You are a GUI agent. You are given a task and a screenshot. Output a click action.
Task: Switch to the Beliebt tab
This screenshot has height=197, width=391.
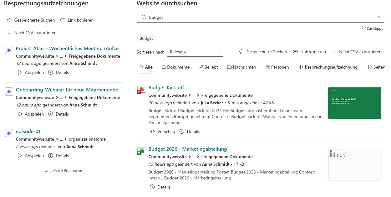point(208,67)
